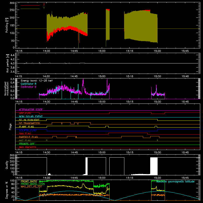Select the Collimator 9 legend entry

tap(28, 87)
